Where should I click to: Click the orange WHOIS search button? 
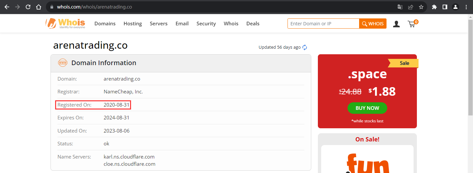373,24
